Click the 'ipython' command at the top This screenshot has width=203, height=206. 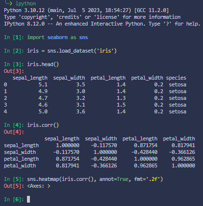pyautogui.click(x=26, y=3)
